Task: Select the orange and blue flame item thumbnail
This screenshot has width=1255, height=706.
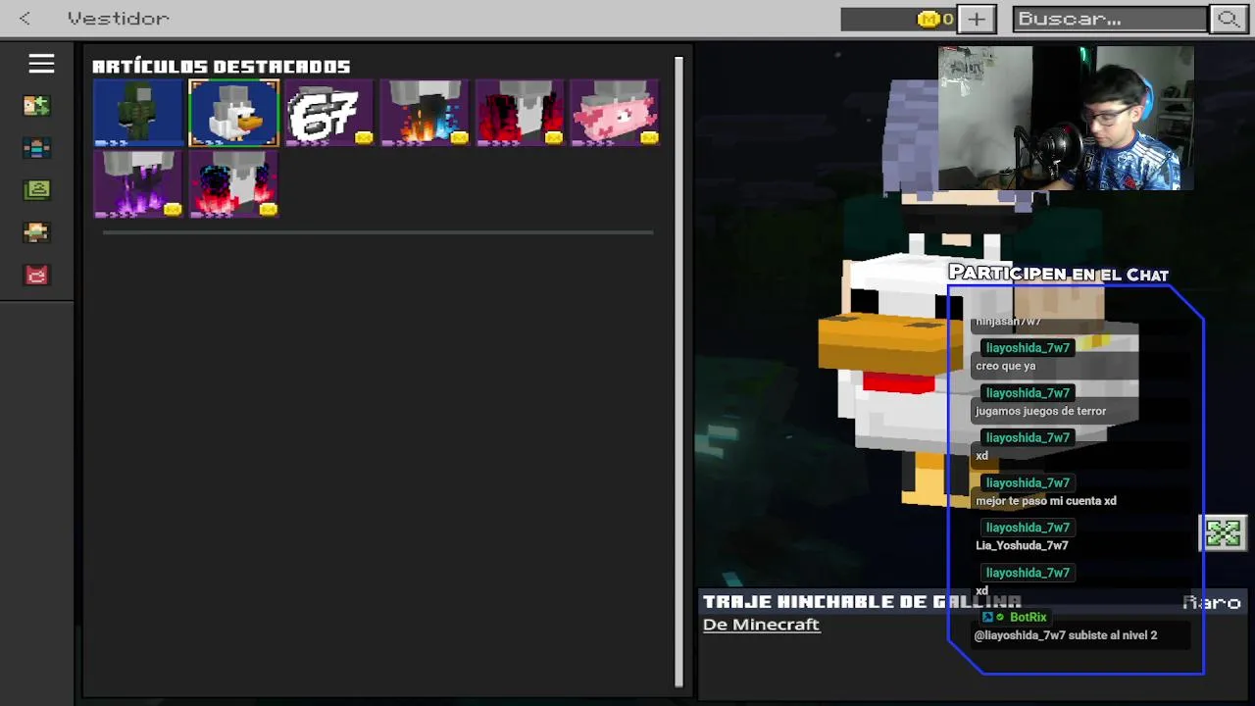Action: pyautogui.click(x=425, y=113)
